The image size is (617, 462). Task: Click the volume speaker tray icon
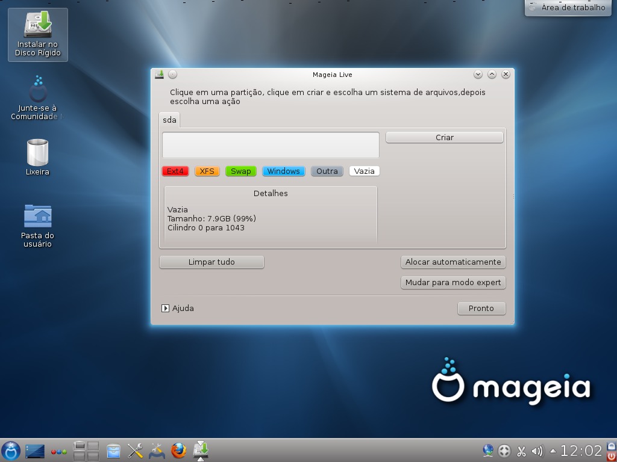(x=537, y=451)
